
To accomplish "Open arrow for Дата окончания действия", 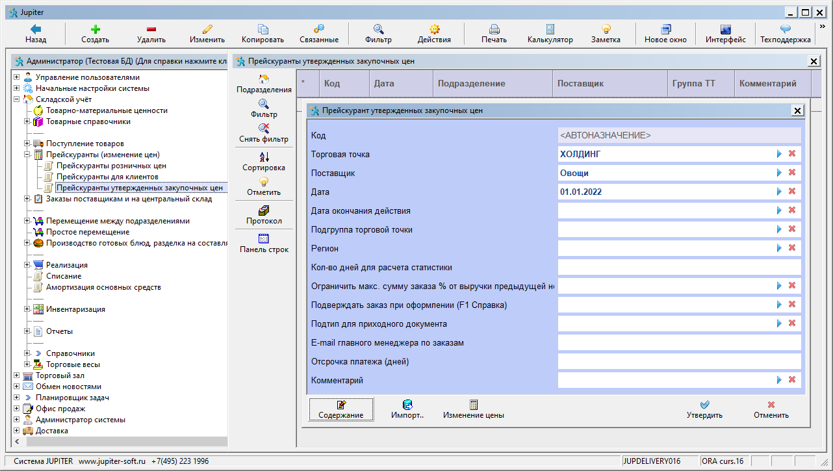I will pyautogui.click(x=779, y=210).
